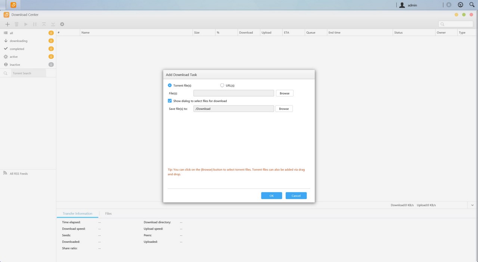This screenshot has width=478, height=262.
Task: Click the pause icon in the toolbar
Action: pos(35,24)
